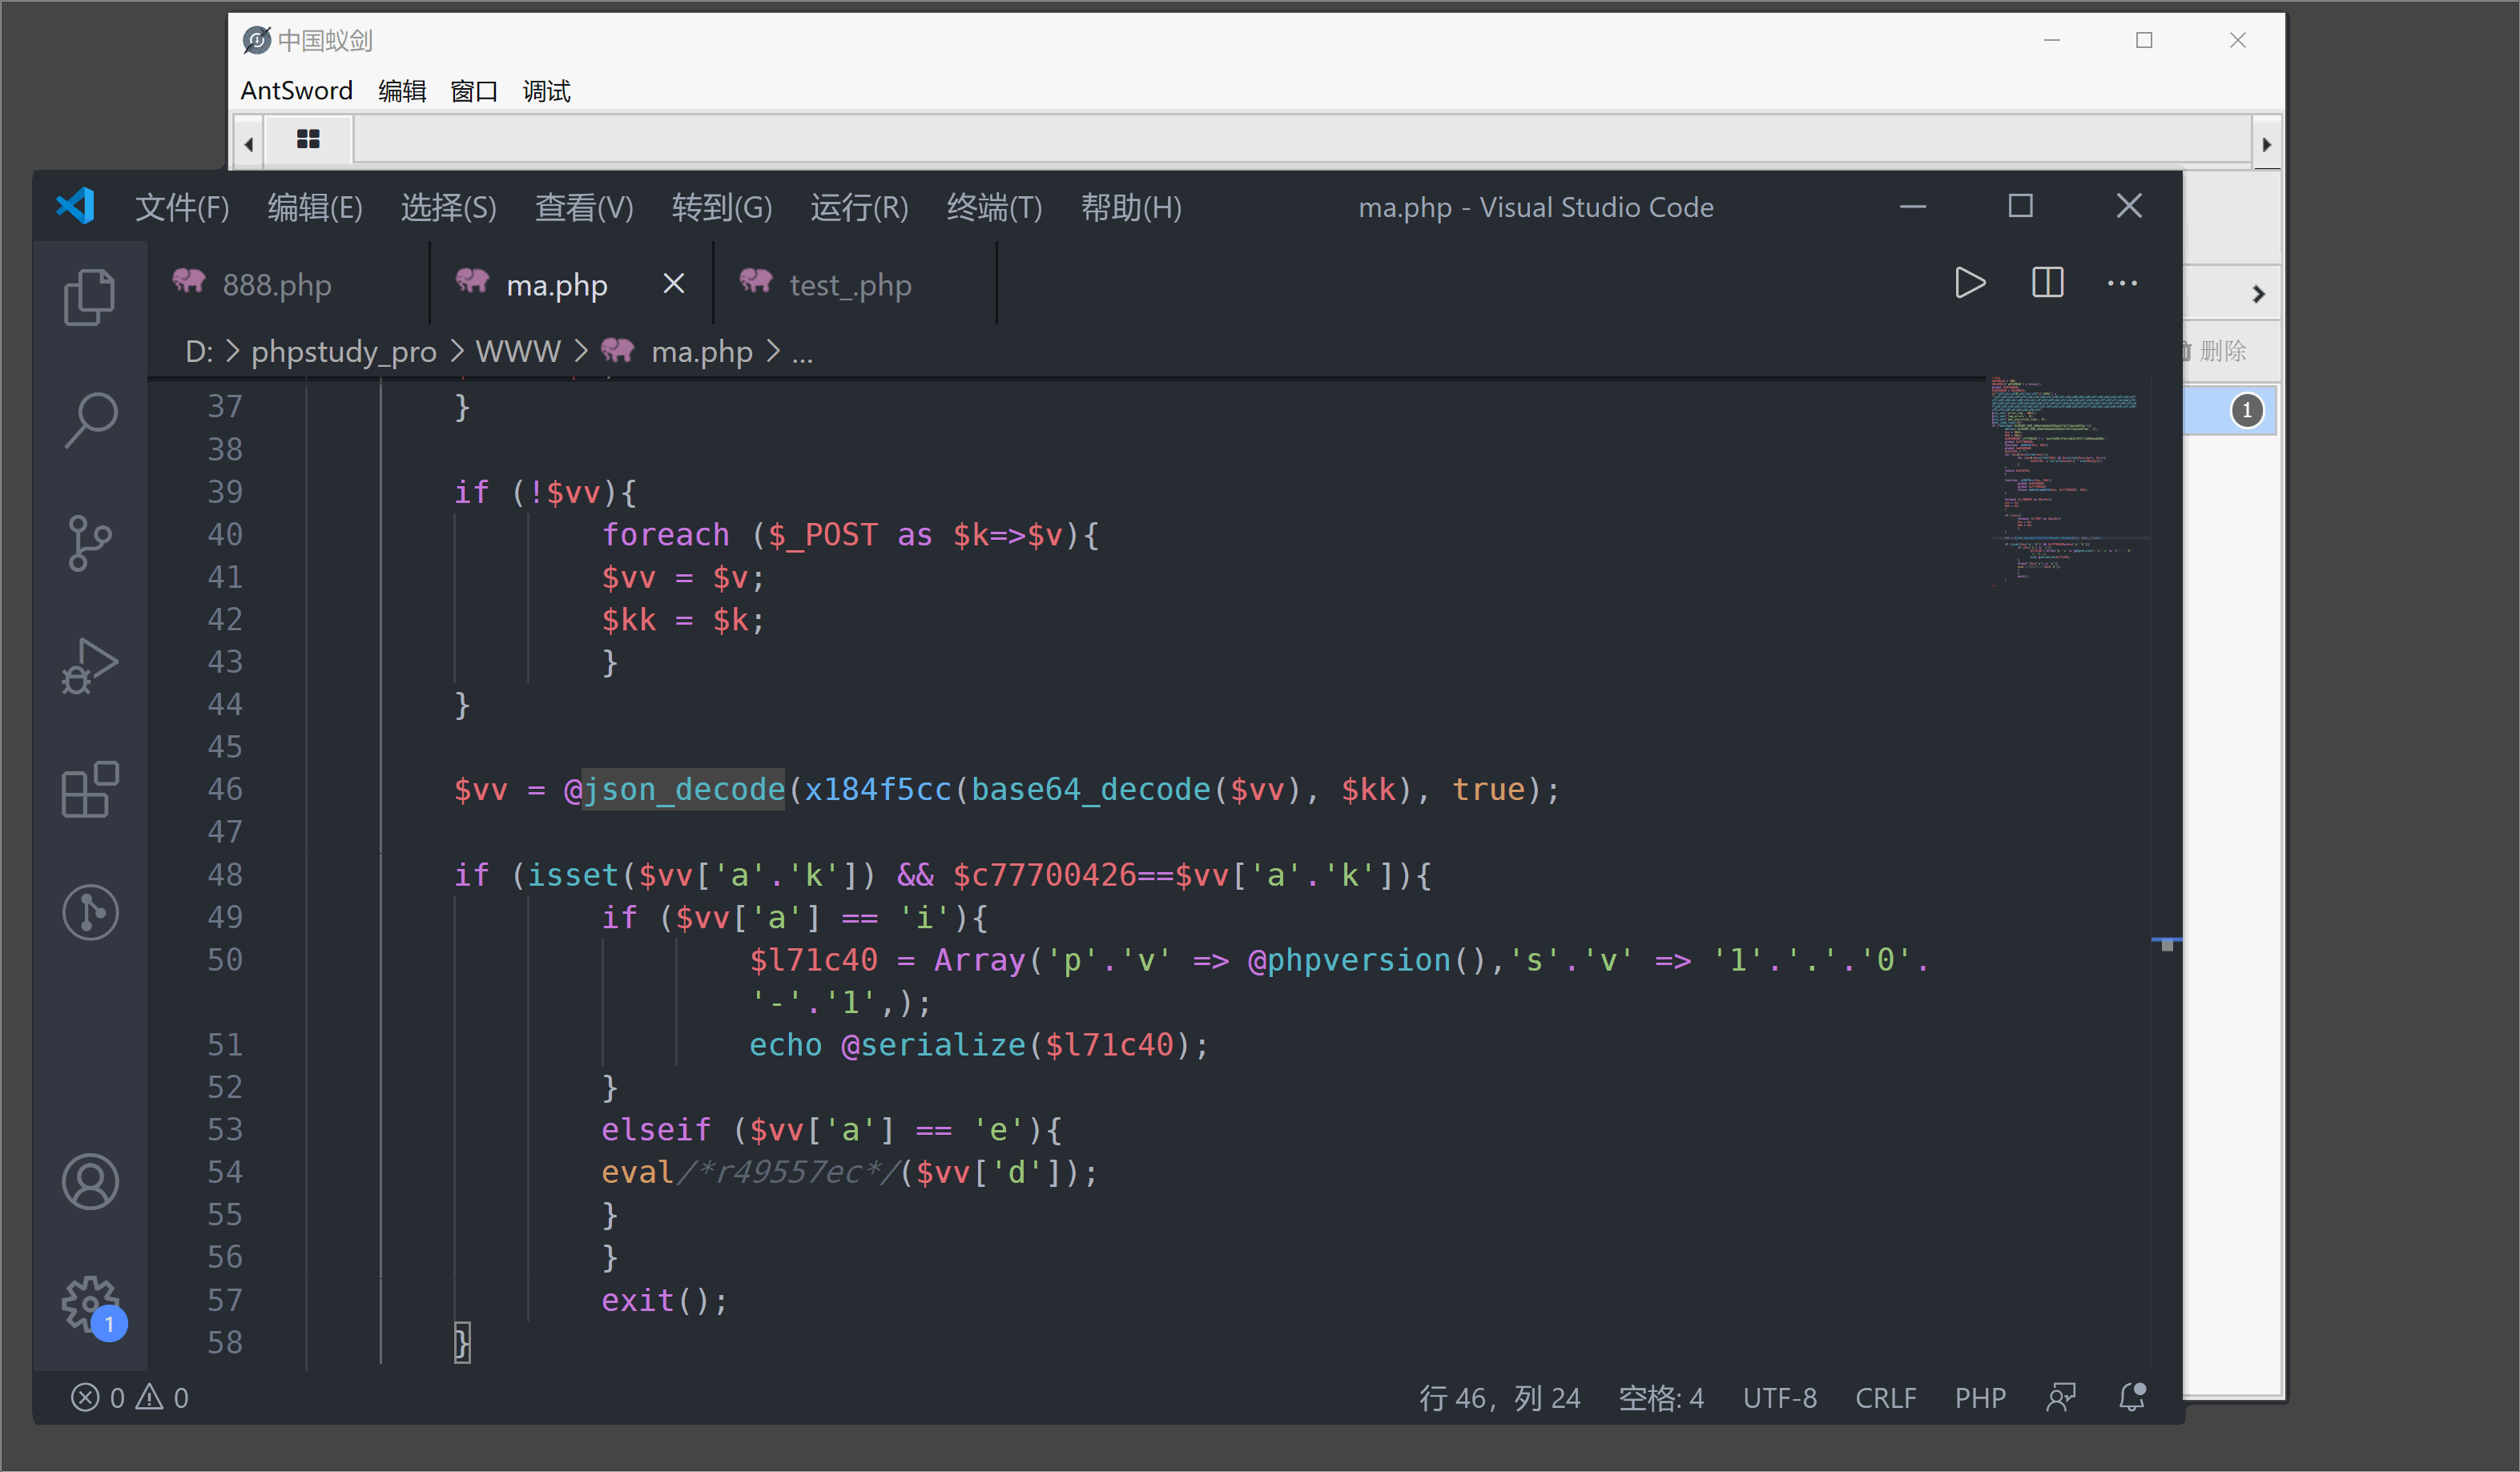Screen dimensions: 2520x1472
Task: Switch to the 888.php tab
Action: pyautogui.click(x=288, y=284)
